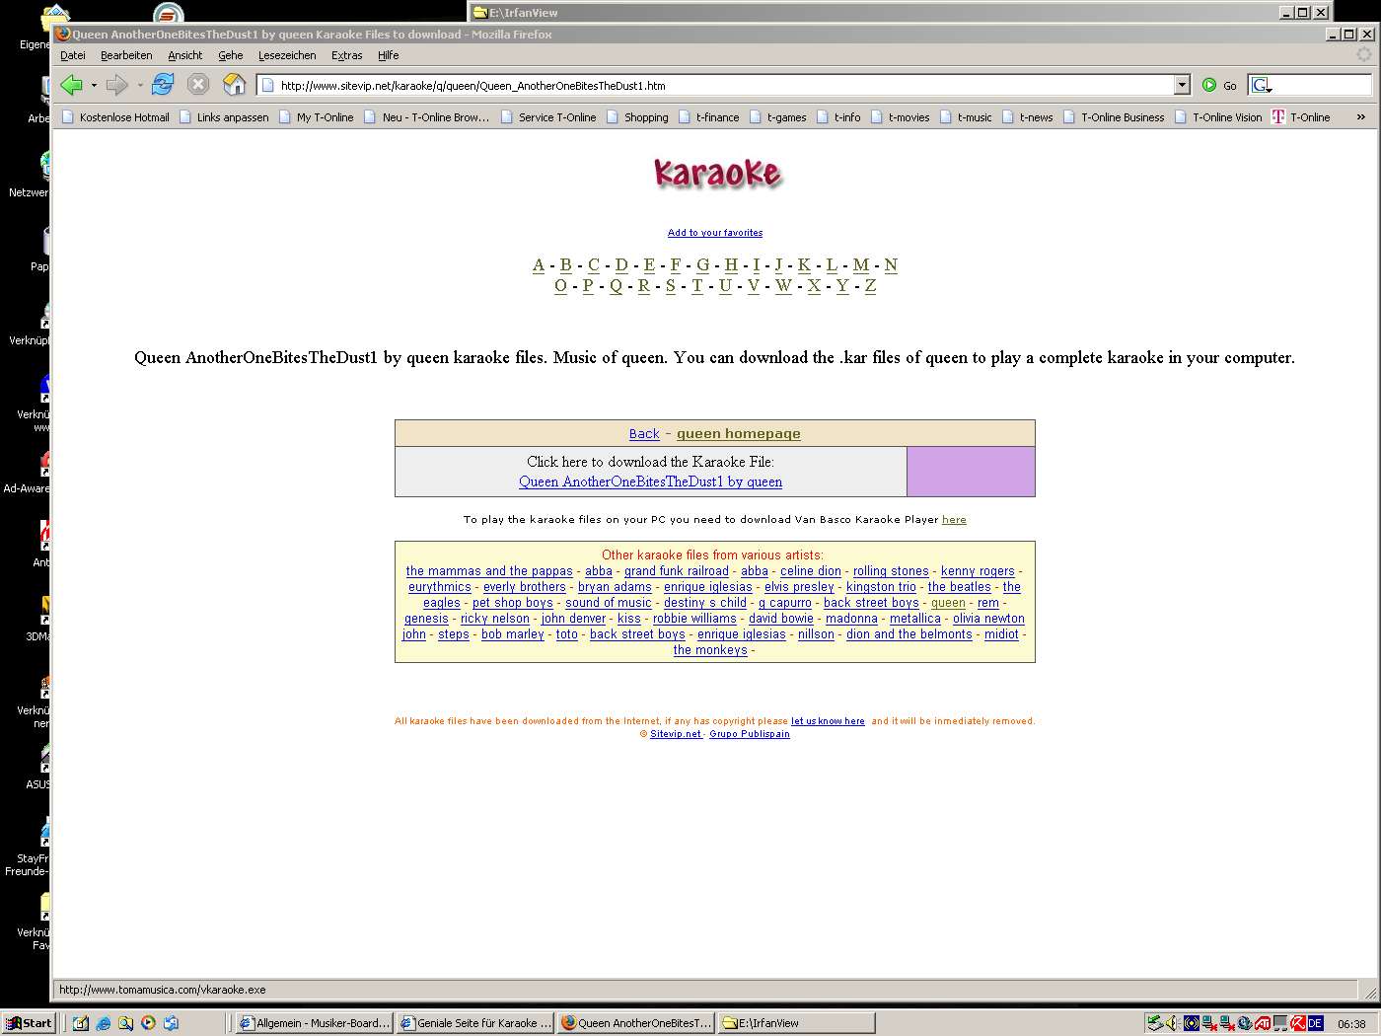The width and height of the screenshot is (1381, 1036).
Task: Open the back button history dropdown
Action: click(94, 86)
